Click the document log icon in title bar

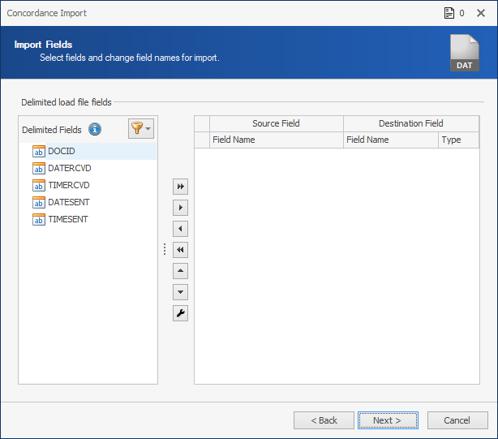(x=449, y=13)
